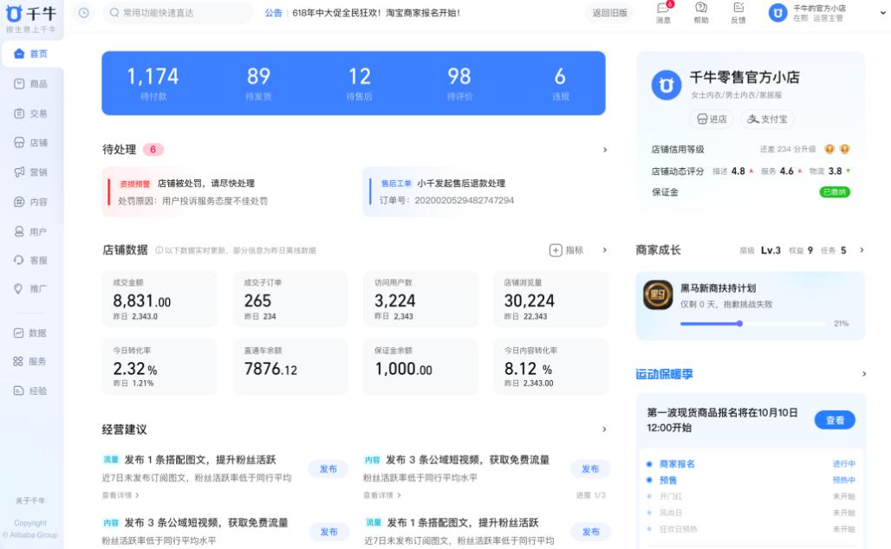Screen dimensions: 891x549
Task: Expand the 店铺数据 section chevron
Action: 605,250
